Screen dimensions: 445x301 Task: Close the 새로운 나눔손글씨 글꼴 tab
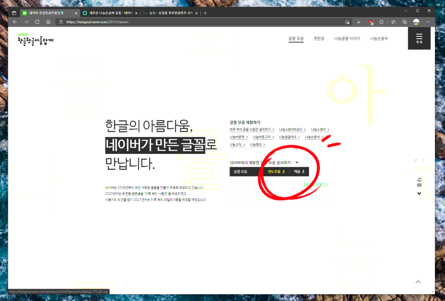click(136, 13)
